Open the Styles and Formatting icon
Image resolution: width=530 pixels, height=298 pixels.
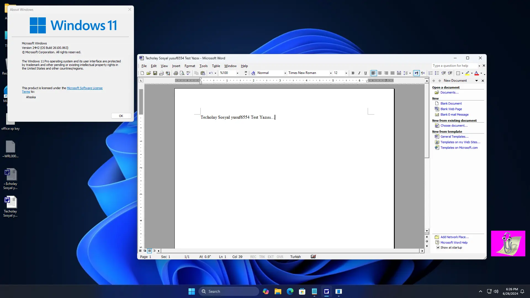[253, 73]
